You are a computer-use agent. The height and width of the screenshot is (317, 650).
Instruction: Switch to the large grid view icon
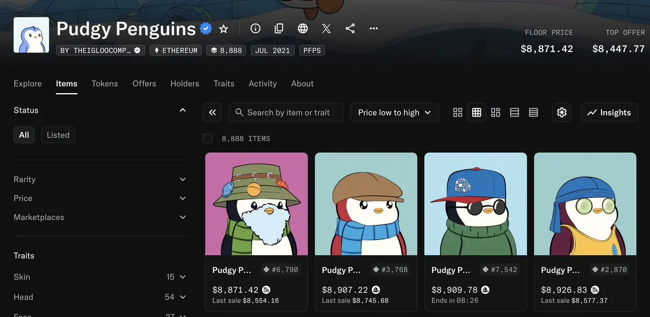click(x=458, y=112)
